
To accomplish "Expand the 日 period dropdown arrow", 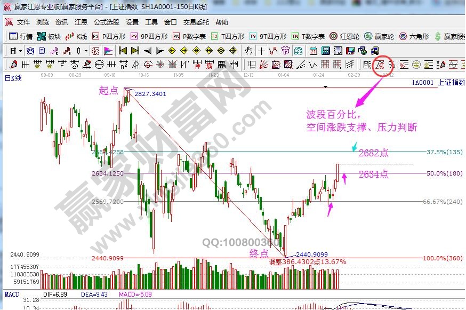I will [x=20, y=51].
